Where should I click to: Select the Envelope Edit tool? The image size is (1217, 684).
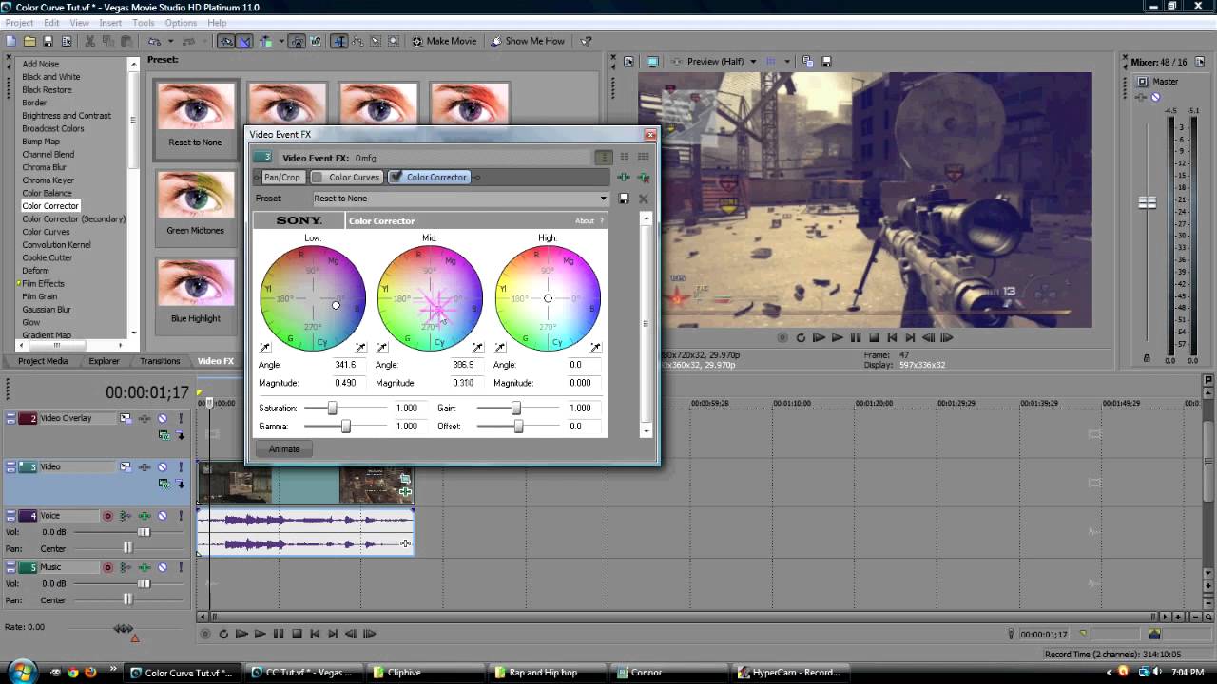[x=358, y=41]
